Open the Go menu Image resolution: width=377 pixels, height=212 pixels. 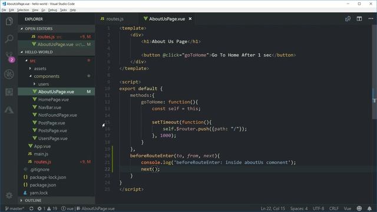click(43, 10)
